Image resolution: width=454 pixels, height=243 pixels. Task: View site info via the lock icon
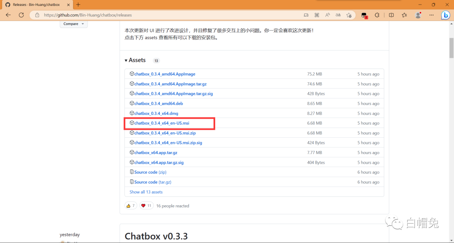coord(37,15)
